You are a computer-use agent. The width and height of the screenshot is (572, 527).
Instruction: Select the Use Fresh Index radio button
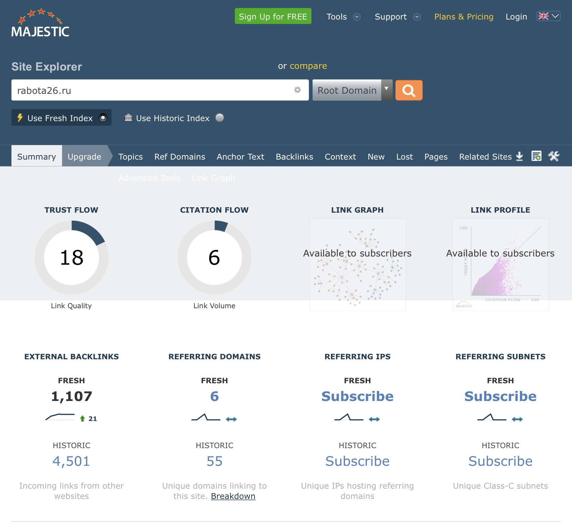[x=103, y=118]
